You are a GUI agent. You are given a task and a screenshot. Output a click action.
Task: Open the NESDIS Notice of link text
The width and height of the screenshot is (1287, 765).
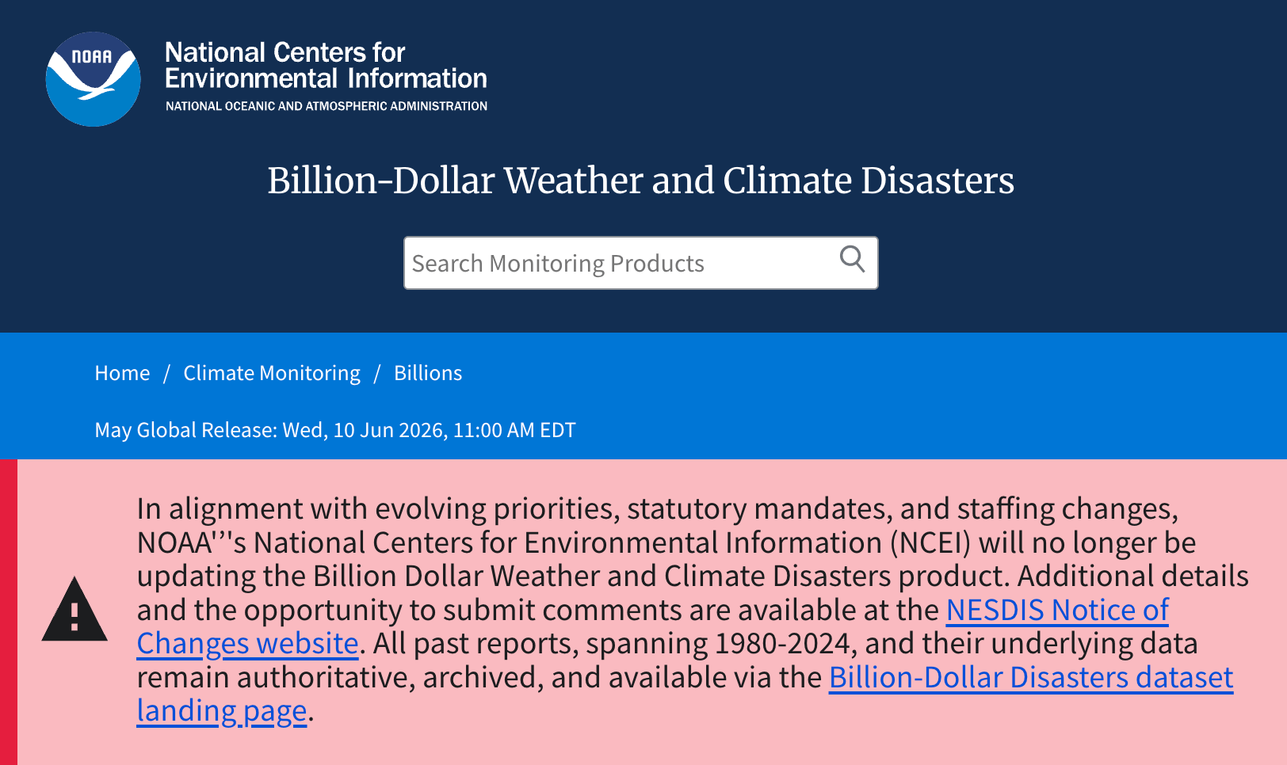[1057, 610]
